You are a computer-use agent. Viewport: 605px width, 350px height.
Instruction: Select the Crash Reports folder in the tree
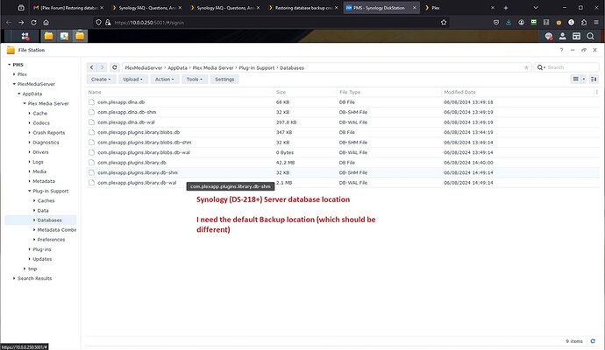48,132
